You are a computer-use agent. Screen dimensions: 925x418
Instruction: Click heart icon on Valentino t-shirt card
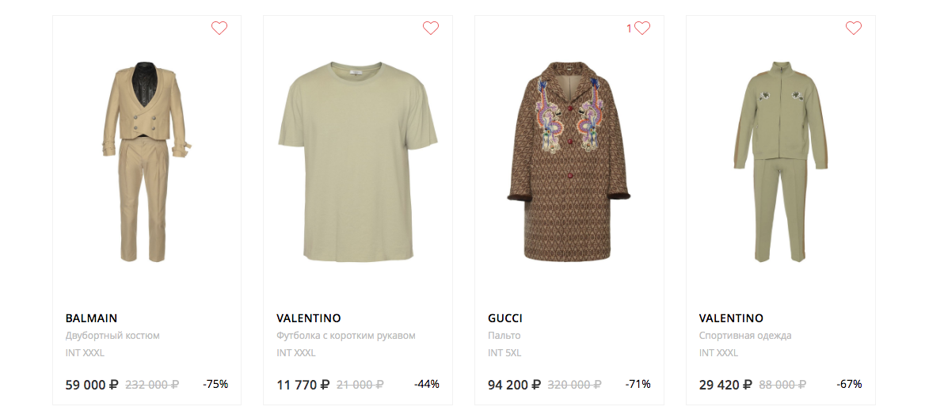pos(431,28)
